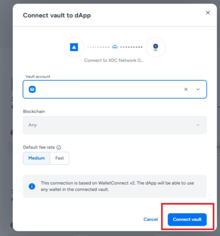The width and height of the screenshot is (220, 236).
Task: Click the Blockchain field label
Action: [34, 111]
